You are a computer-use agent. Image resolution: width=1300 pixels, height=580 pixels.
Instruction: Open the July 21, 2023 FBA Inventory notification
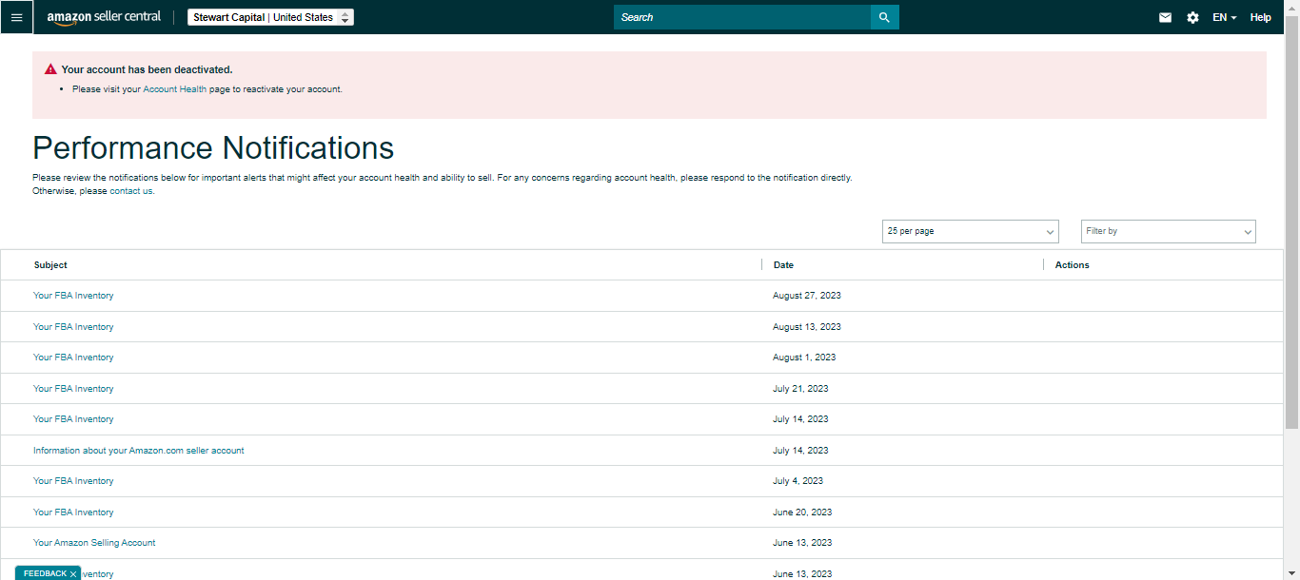pos(73,389)
